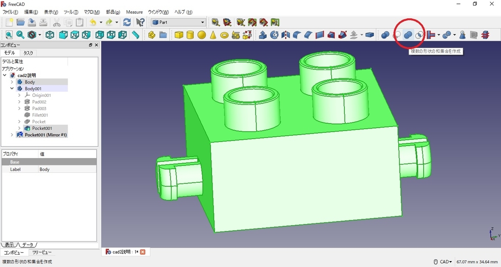Screen dimensions: 501x267
Task: Select Fillet001 in the model tree
Action: pos(40,115)
